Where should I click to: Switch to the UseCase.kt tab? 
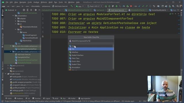coord(100,10)
